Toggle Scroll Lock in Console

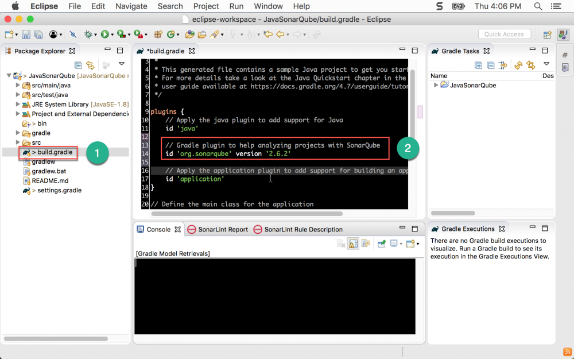tap(353, 244)
